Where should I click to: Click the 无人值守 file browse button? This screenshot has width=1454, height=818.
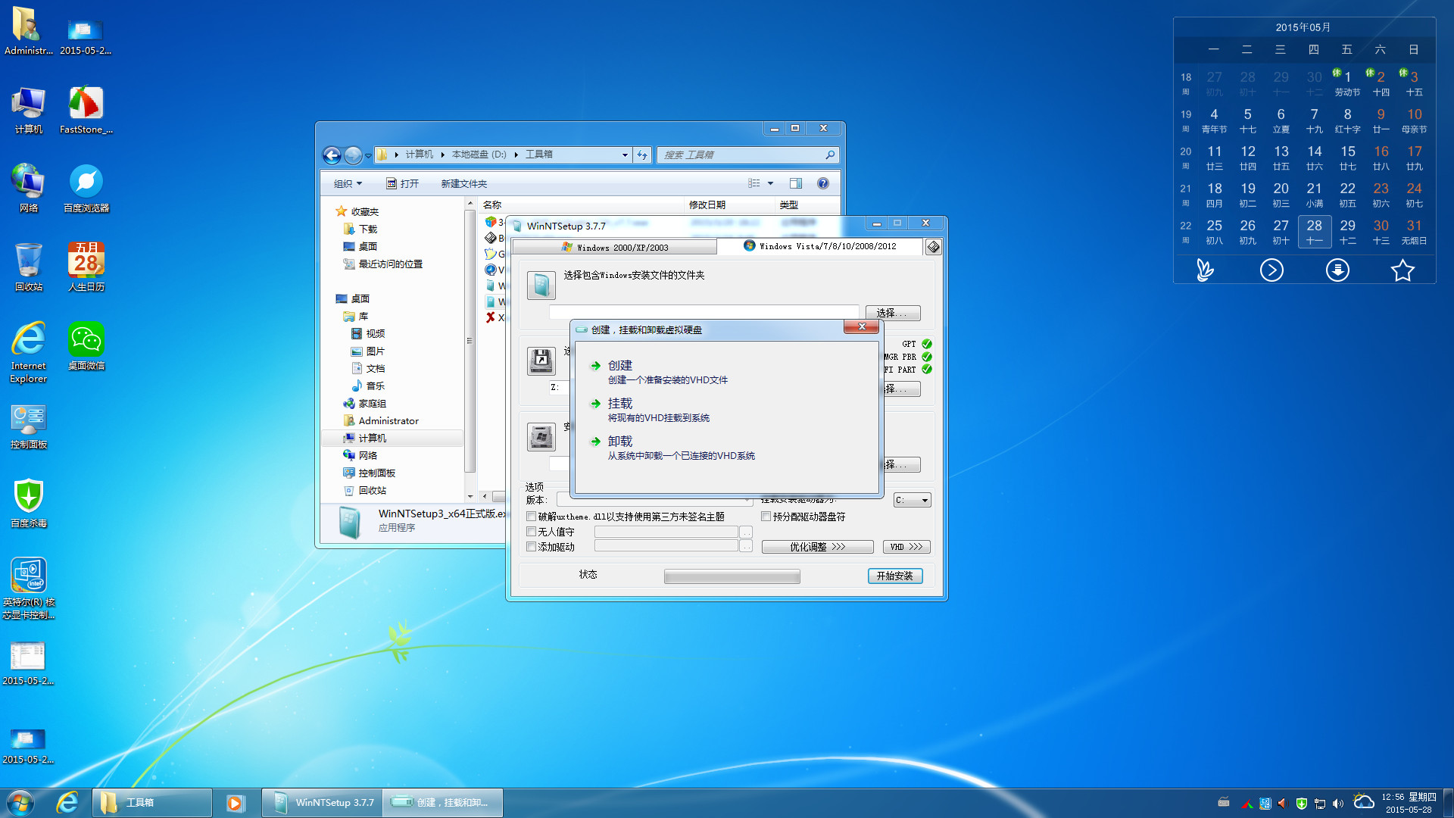pos(746,532)
